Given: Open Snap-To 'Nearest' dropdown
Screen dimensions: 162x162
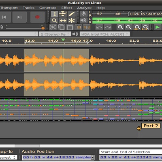Looking at the screenshot, I should pyautogui.click(x=9, y=158).
